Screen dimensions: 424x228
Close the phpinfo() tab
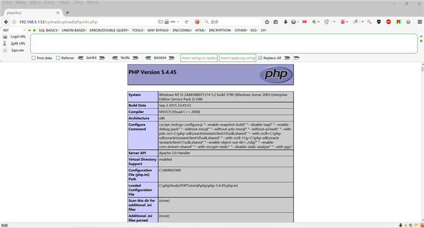pyautogui.click(x=58, y=13)
